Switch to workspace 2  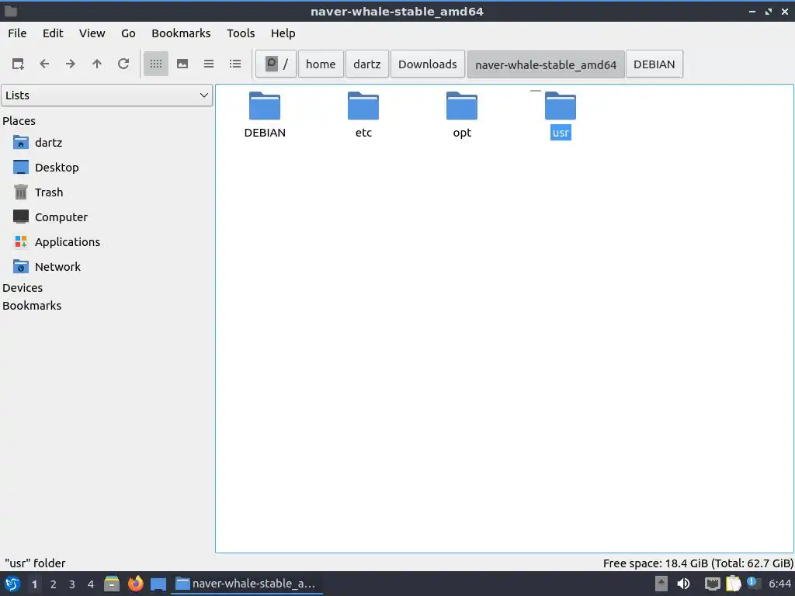point(54,584)
